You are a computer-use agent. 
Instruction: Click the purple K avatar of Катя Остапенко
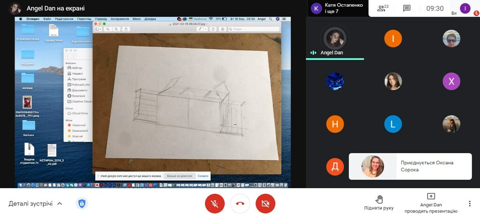(x=316, y=8)
